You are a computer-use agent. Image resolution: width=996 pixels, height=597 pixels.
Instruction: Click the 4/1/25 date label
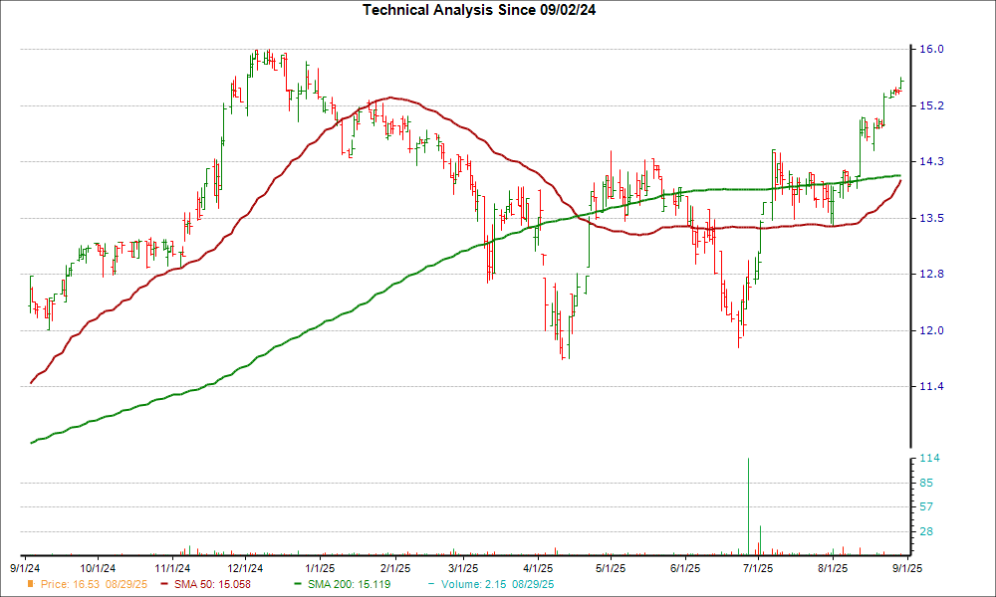click(x=538, y=568)
